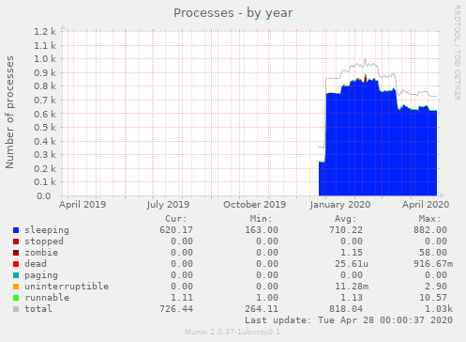Click runnable average value 1.13
This screenshot has height=342, width=466.
tap(352, 298)
